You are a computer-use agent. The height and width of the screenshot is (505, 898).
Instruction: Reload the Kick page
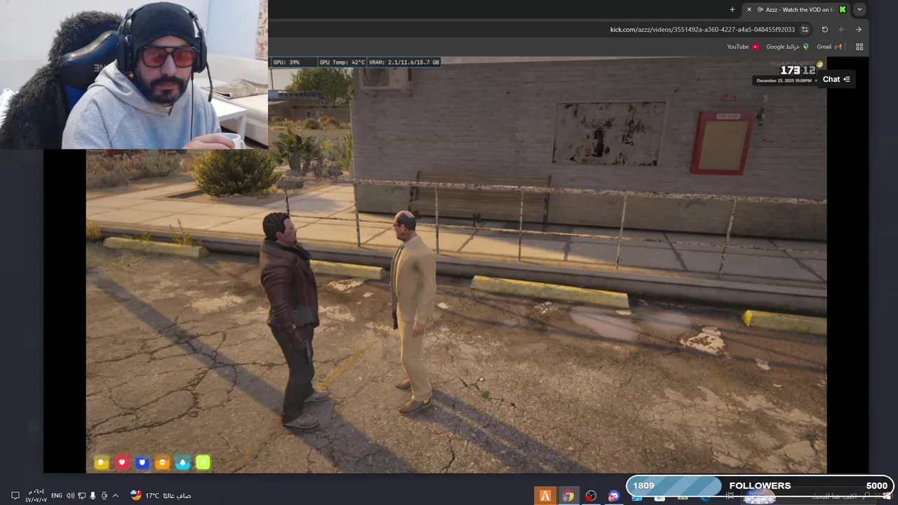click(x=825, y=29)
